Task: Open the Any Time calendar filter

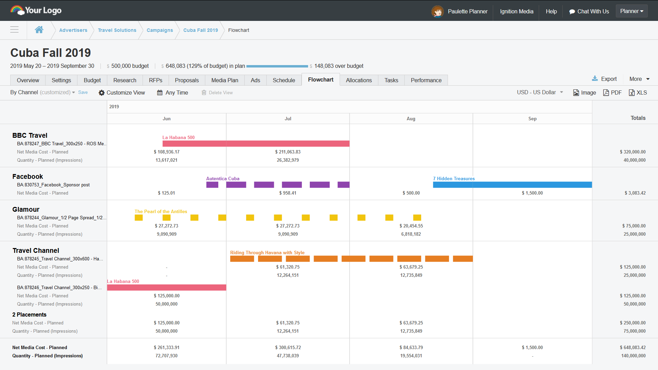Action: click(173, 93)
